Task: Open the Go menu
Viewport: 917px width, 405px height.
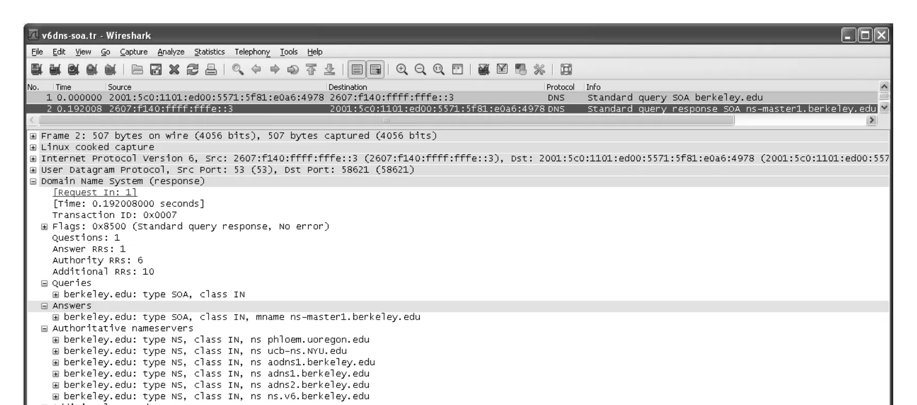Action: coord(106,52)
